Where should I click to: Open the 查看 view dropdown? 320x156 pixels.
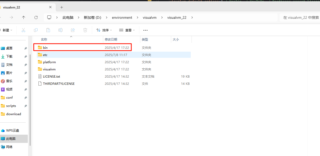coord(127,30)
